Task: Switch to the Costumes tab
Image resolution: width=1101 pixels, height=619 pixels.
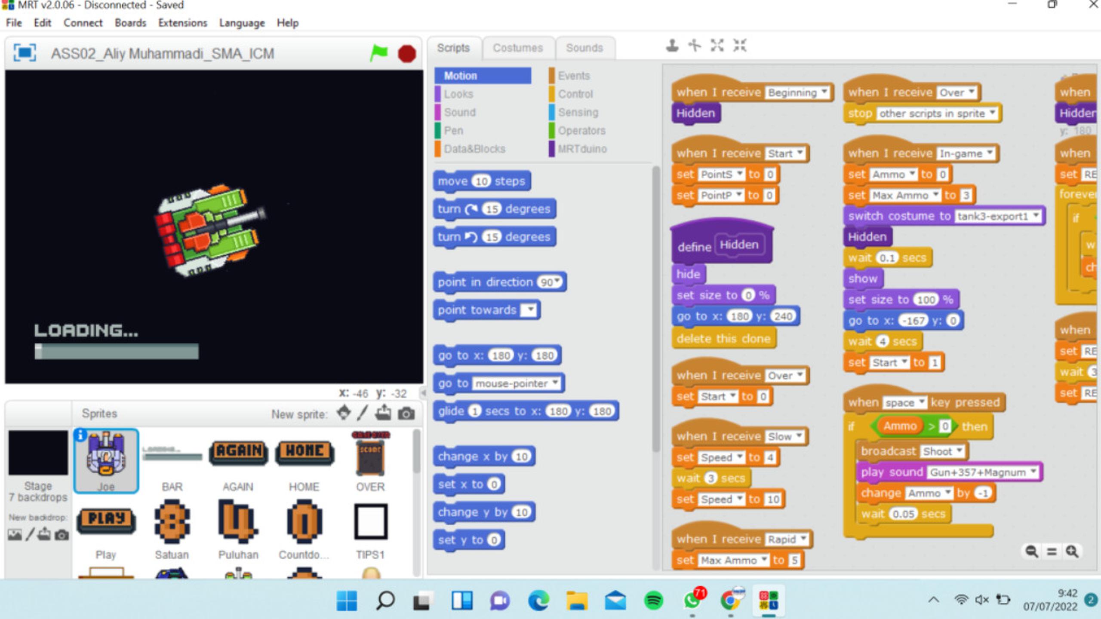Action: tap(518, 48)
